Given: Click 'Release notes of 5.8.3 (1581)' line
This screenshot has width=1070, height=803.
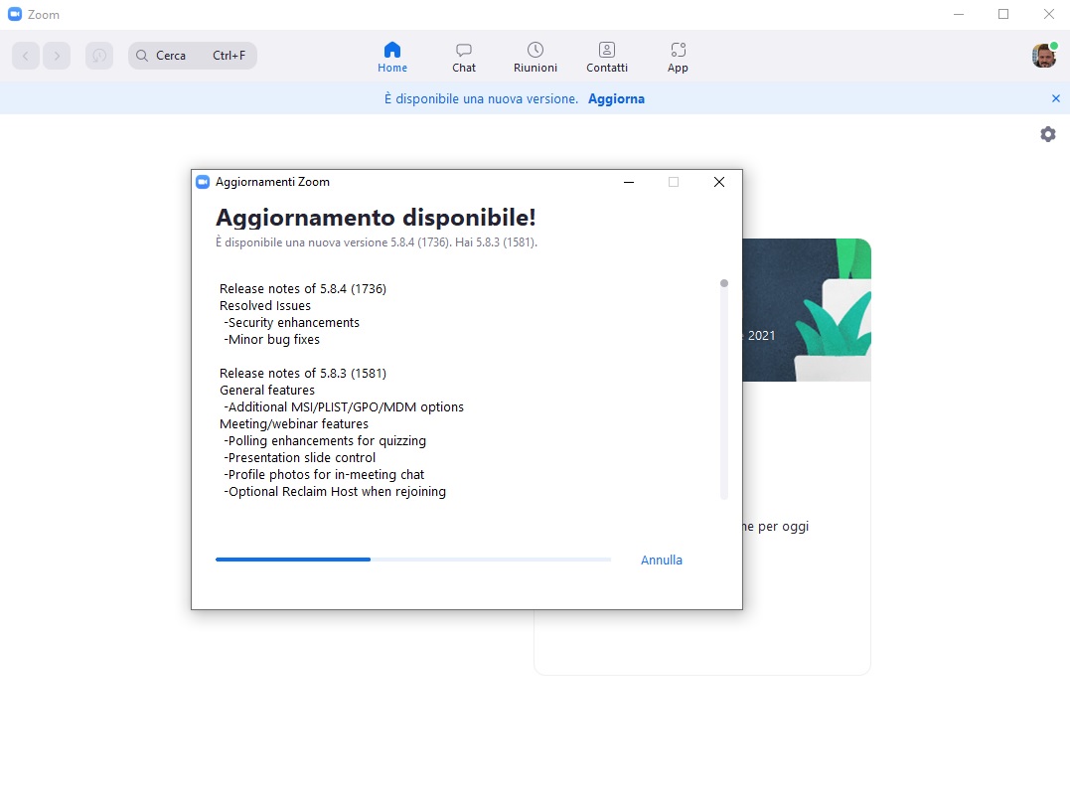Looking at the screenshot, I should (303, 374).
